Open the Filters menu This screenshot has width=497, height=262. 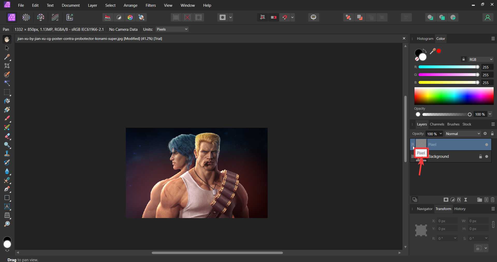click(x=151, y=5)
